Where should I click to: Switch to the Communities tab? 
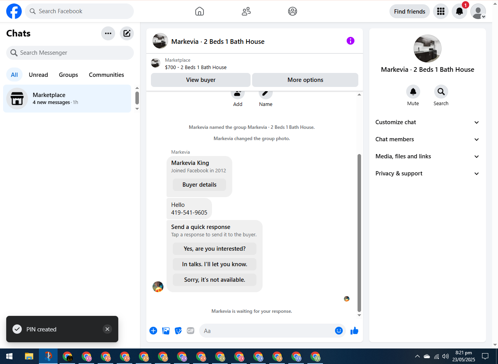click(x=107, y=75)
